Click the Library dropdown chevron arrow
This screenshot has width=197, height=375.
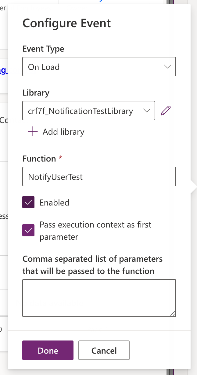pyautogui.click(x=147, y=111)
